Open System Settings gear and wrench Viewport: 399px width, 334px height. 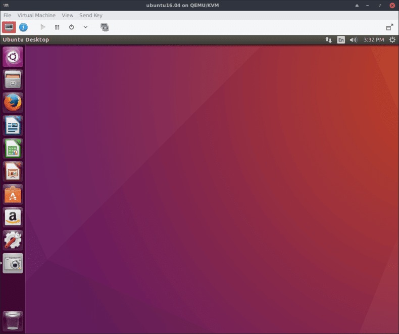tap(13, 241)
